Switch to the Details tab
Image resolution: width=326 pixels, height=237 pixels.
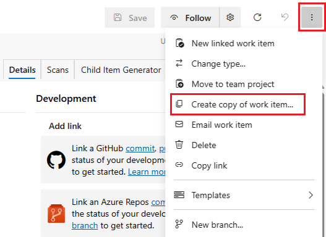point(22,70)
